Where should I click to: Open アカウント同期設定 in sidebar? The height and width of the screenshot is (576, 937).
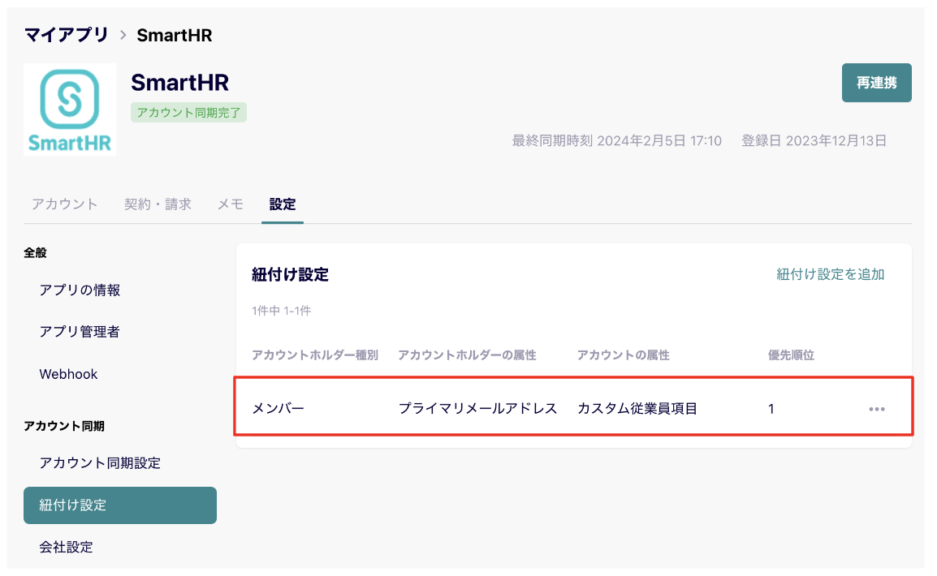click(x=100, y=463)
